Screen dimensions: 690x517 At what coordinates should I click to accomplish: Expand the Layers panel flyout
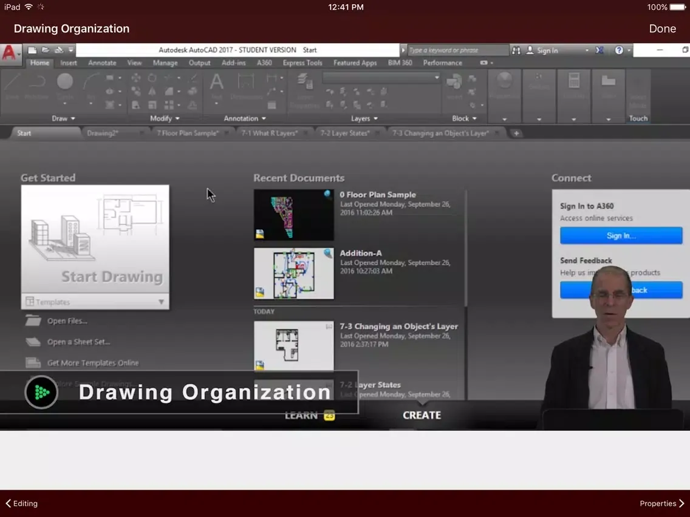coord(364,118)
